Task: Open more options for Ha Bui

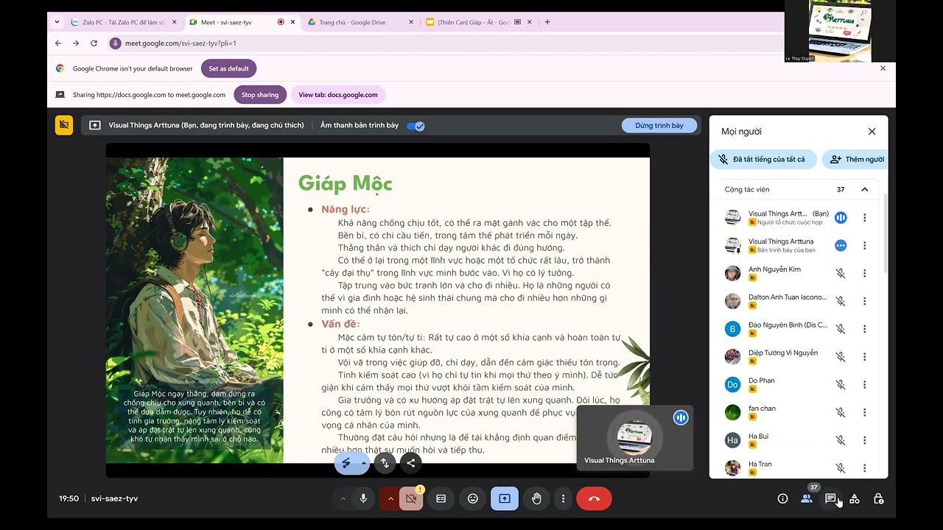Action: tap(865, 440)
